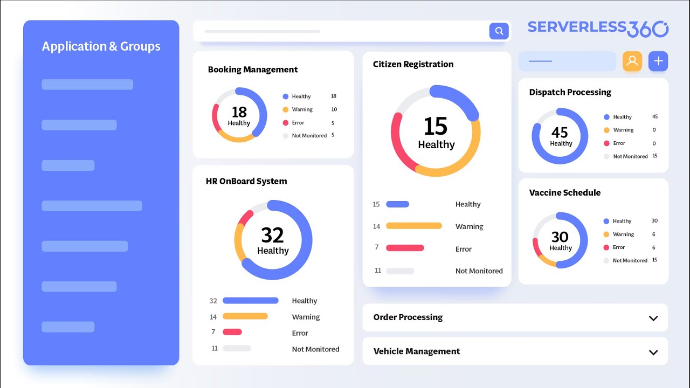The width and height of the screenshot is (690, 388).
Task: Click the Vehicle Management label
Action: tap(417, 351)
